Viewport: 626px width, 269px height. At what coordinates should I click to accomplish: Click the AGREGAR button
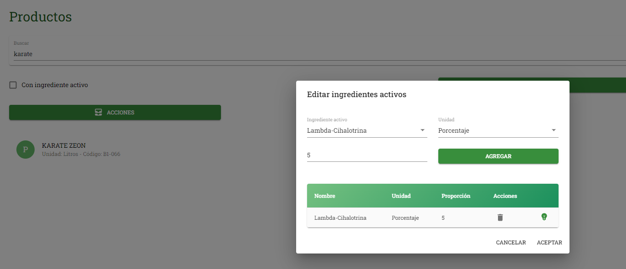tap(498, 156)
